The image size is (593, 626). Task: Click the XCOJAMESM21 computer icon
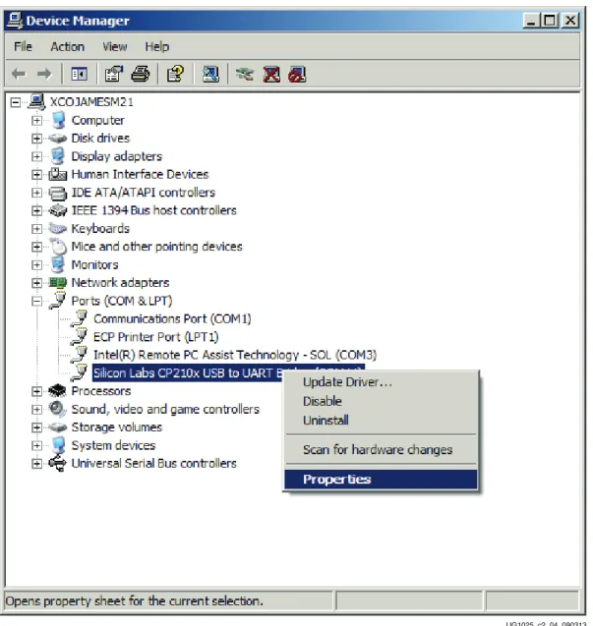click(36, 102)
